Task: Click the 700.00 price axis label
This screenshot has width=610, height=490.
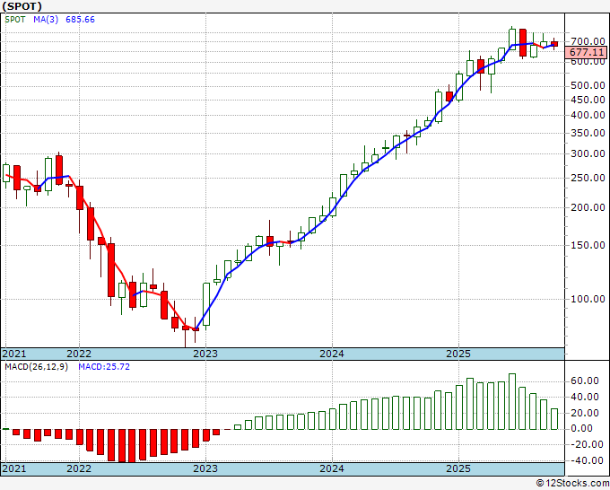Action: (588, 41)
